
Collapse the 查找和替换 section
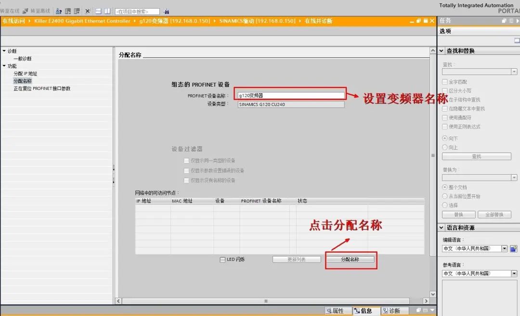(441, 50)
